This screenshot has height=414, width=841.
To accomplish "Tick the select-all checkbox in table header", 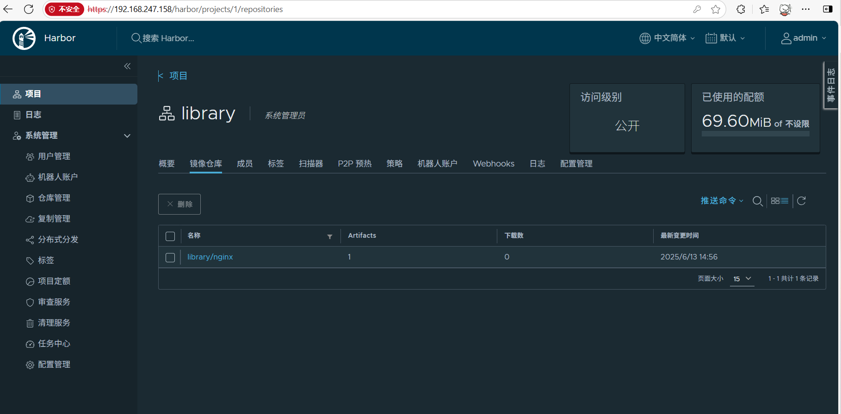I will (170, 236).
